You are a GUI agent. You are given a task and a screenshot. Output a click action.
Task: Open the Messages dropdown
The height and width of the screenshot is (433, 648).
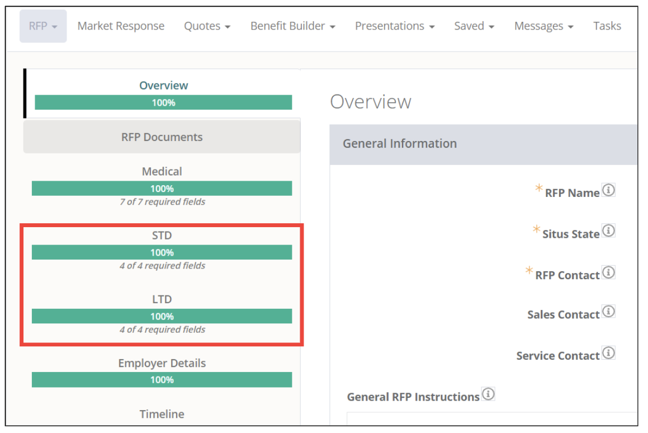click(x=543, y=26)
